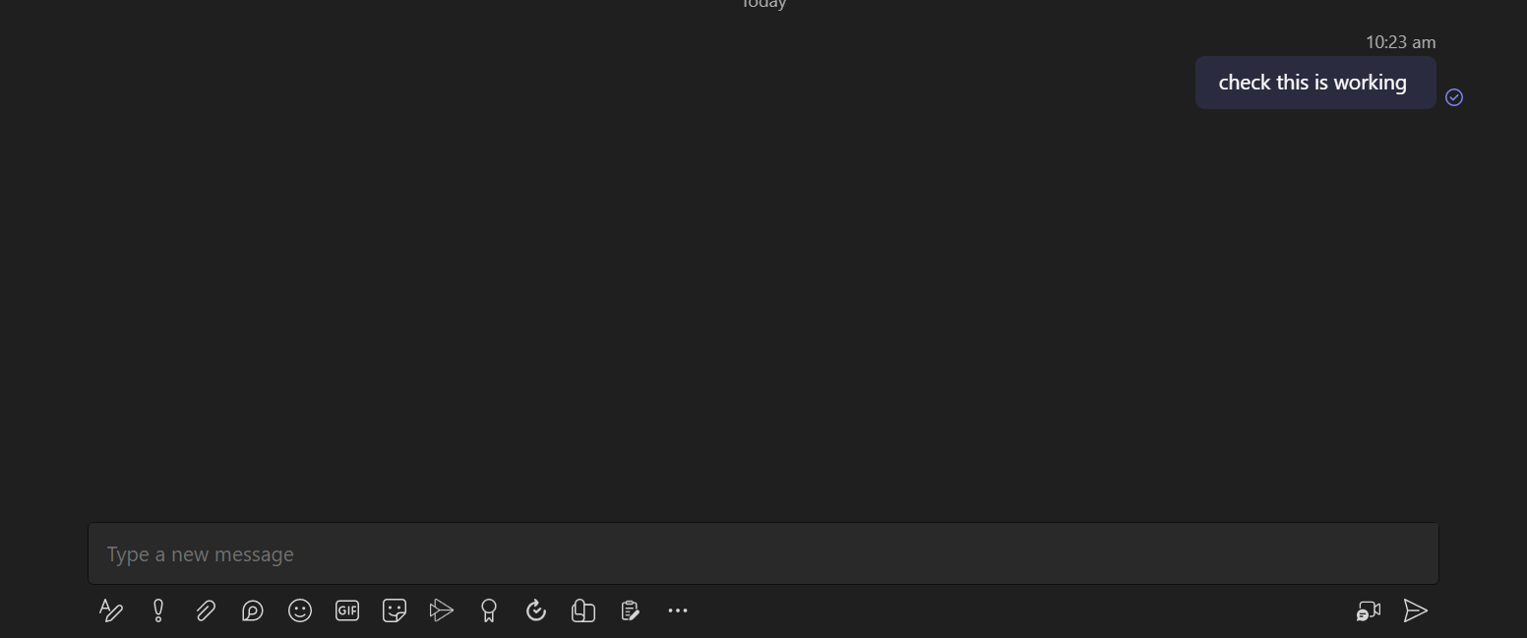Click the sent-status checkmark icon
Screen dimensions: 1527x638
[x=1454, y=97]
